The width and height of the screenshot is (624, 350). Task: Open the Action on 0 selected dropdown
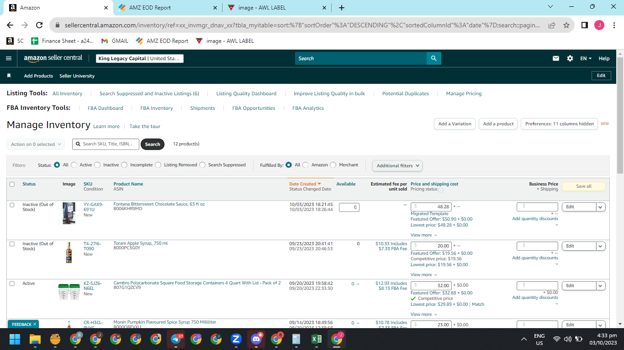[x=36, y=144]
